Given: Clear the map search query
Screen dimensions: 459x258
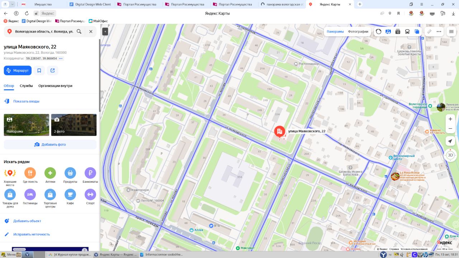Looking at the screenshot, I should tap(91, 32).
